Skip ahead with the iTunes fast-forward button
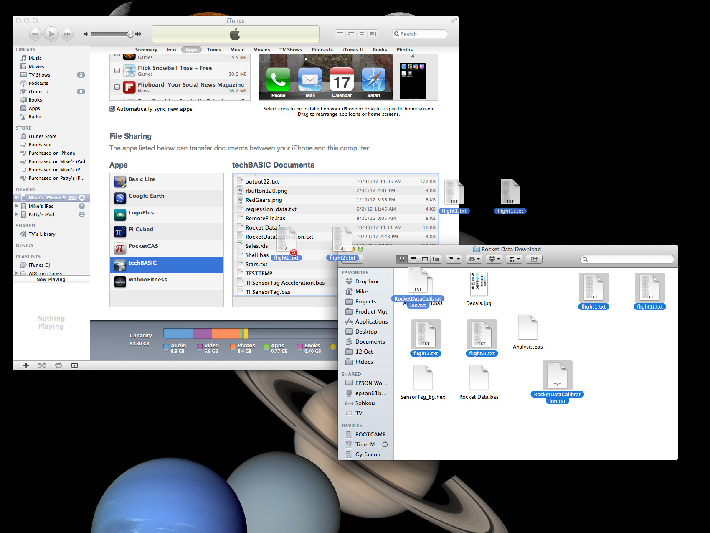 (x=67, y=34)
